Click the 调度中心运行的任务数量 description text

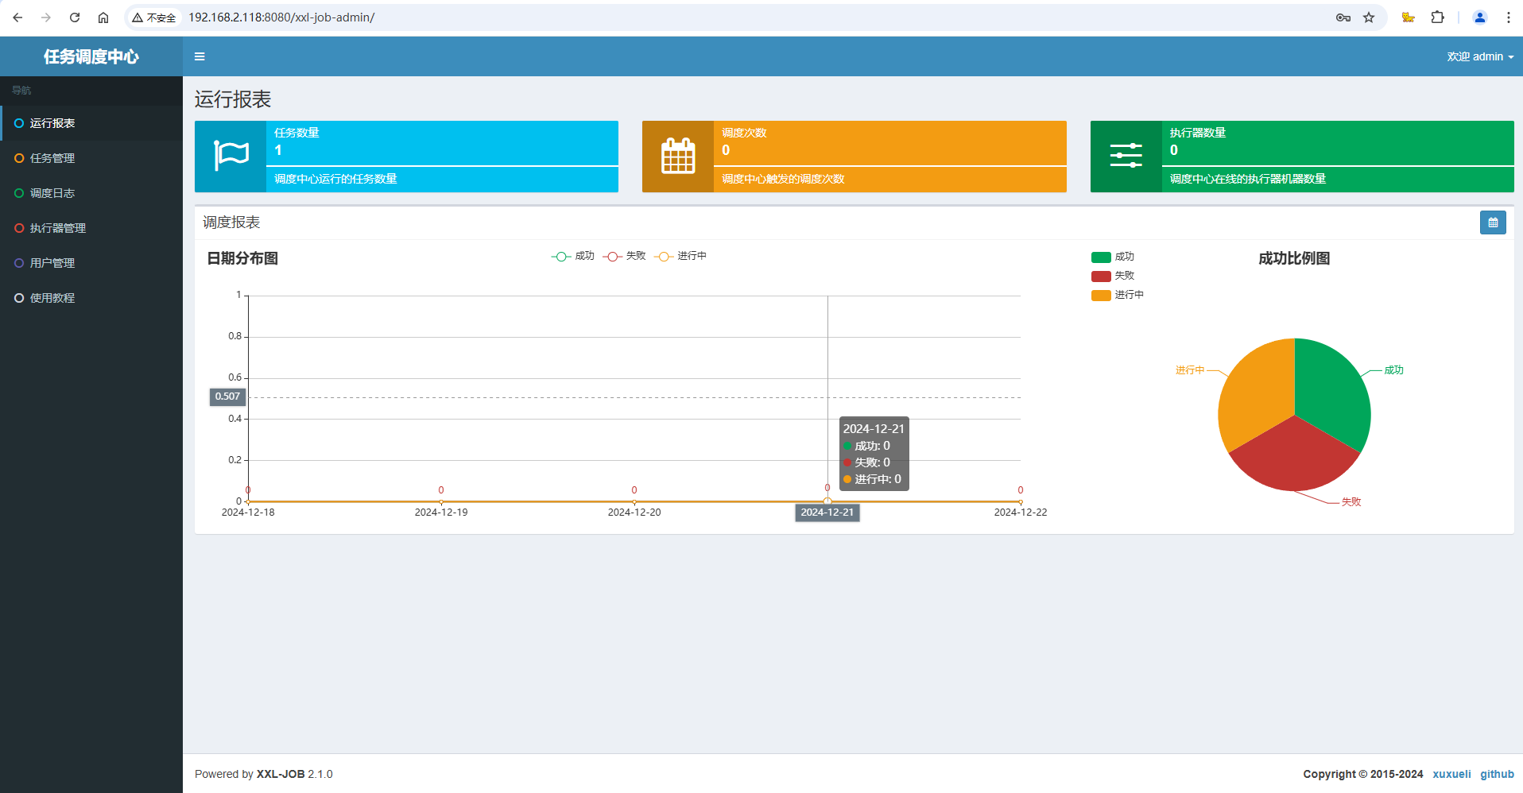click(335, 179)
